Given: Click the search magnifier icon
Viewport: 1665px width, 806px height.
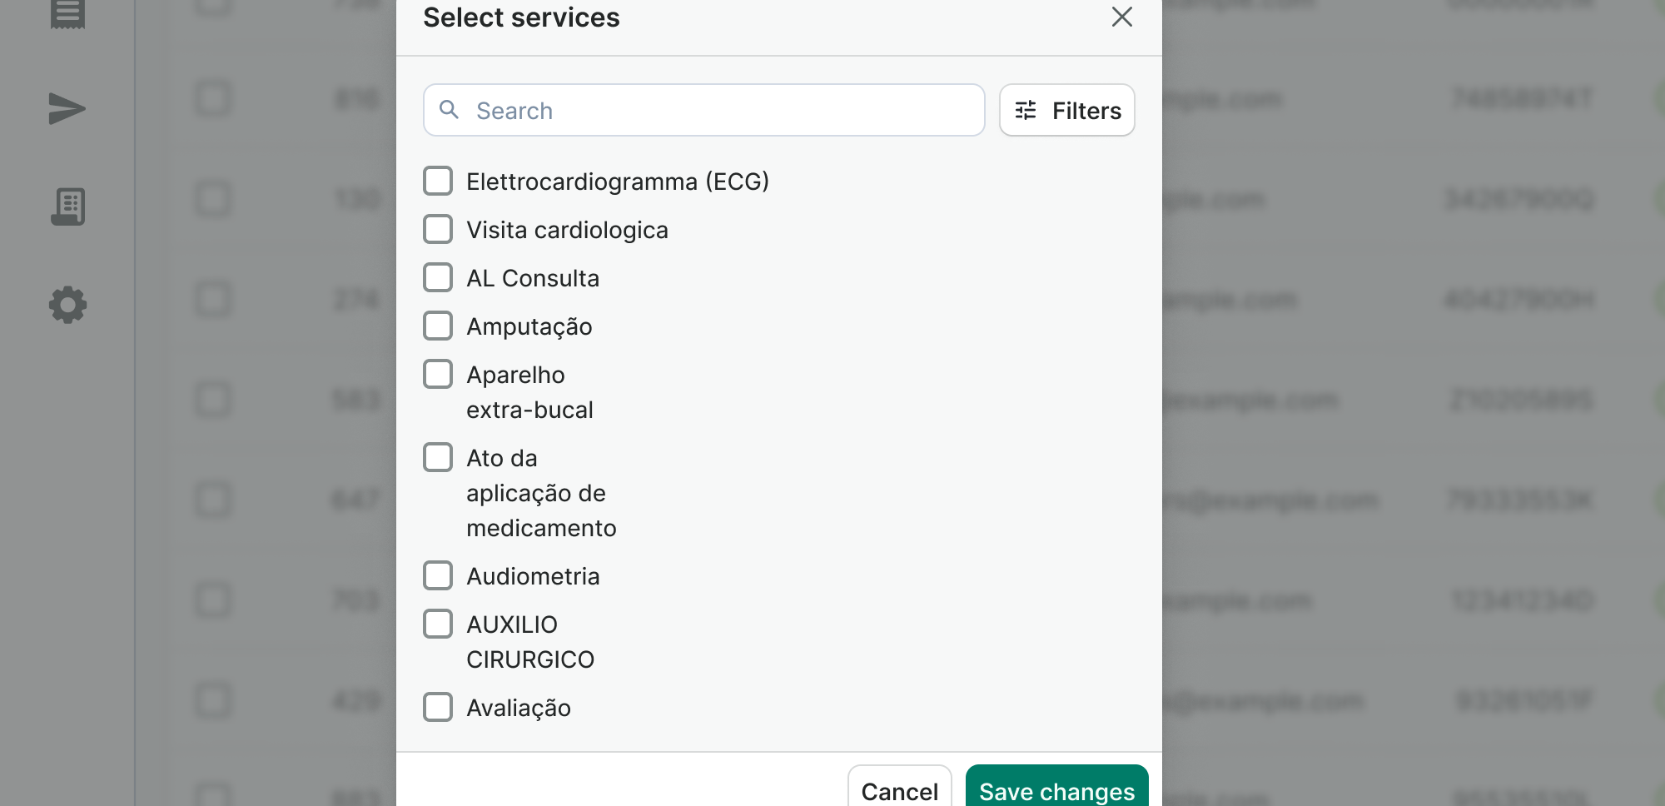Looking at the screenshot, I should [449, 110].
